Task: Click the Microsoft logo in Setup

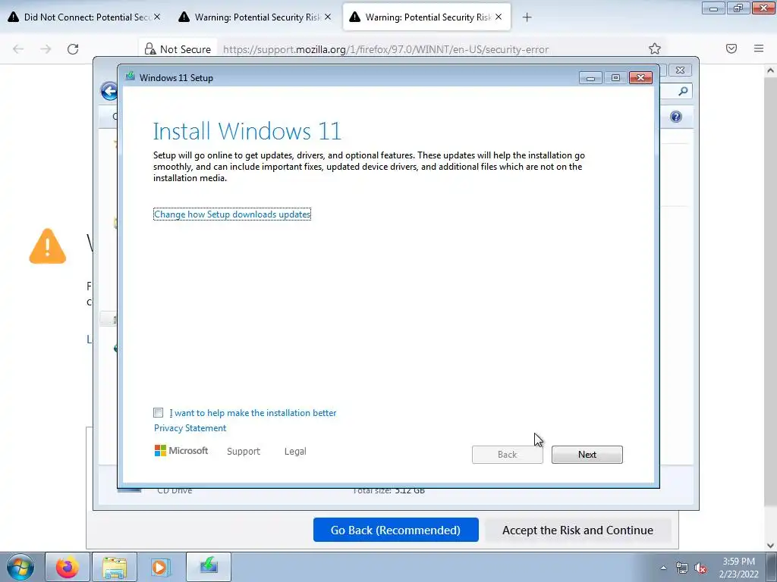Action: tap(181, 451)
